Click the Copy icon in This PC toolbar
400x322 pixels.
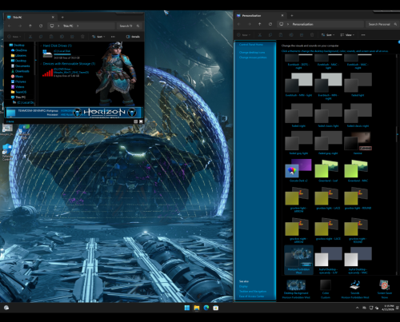point(41,37)
